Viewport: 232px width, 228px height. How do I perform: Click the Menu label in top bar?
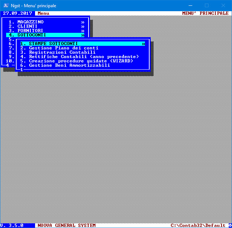click(x=43, y=13)
